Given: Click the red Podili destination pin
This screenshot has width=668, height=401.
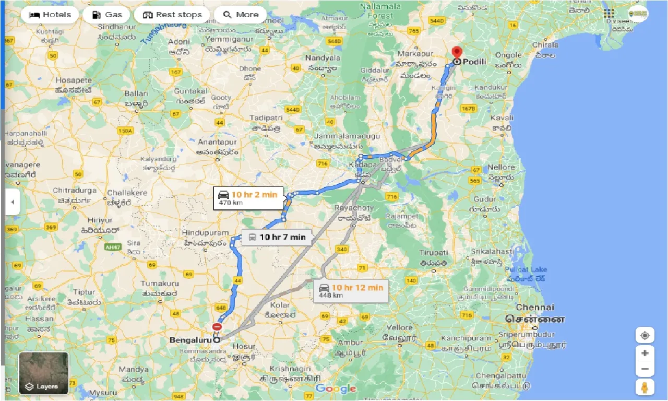Looking at the screenshot, I should [457, 53].
